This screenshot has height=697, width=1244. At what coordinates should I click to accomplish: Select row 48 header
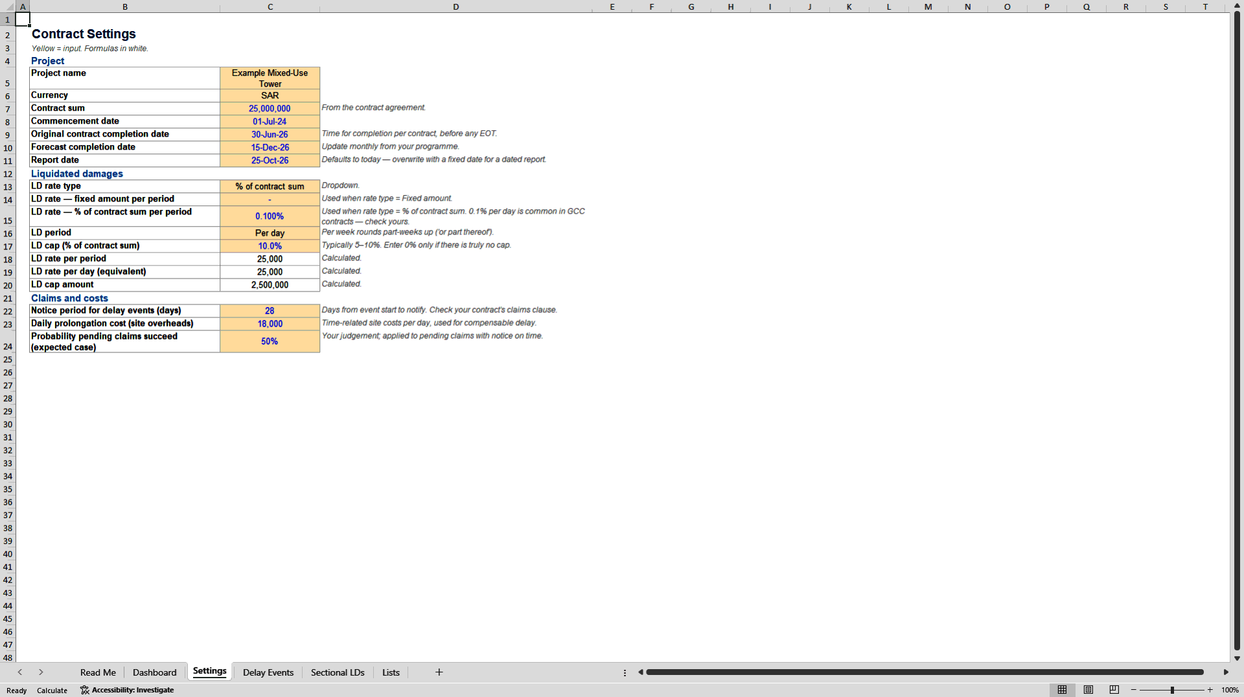click(8, 657)
